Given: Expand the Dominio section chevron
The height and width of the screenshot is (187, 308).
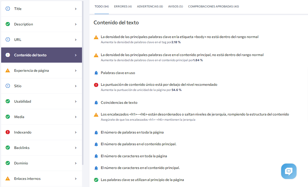Looking at the screenshot, I should click(x=76, y=163).
